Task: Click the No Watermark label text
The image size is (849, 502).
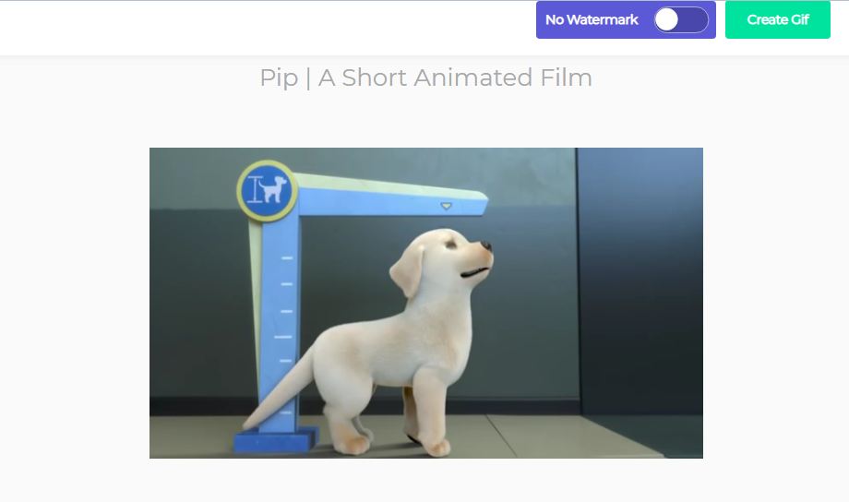Action: tap(592, 20)
